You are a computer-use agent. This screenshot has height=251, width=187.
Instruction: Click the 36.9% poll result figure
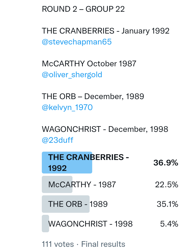tap(166, 163)
